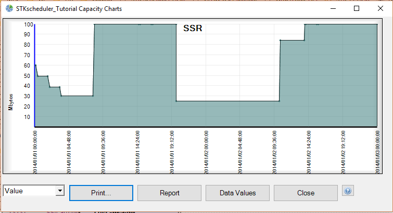The width and height of the screenshot is (393, 213).
Task: Minimize the Capacity Charts window
Action: click(333, 8)
